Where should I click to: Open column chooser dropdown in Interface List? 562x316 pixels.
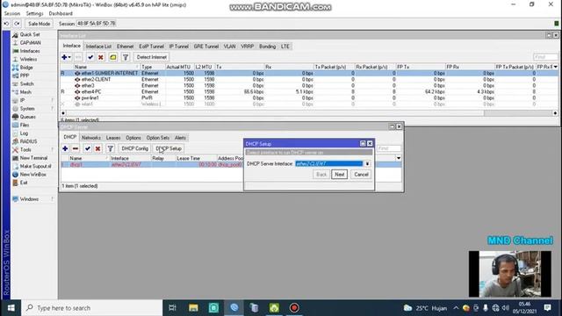(x=555, y=67)
